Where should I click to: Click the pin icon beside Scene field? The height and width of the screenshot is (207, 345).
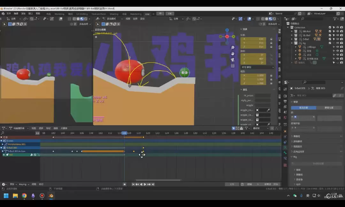pos(295,14)
